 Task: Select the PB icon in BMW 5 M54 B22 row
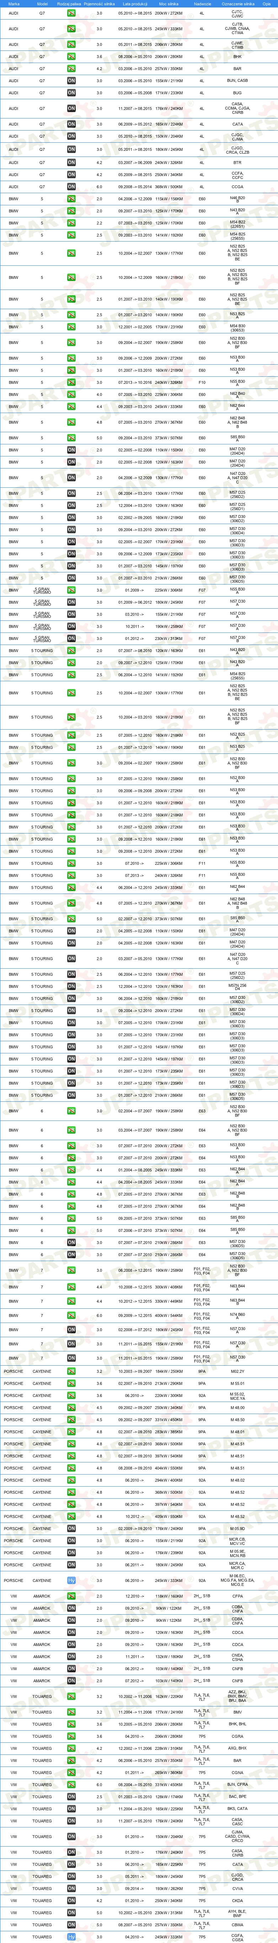point(71,223)
